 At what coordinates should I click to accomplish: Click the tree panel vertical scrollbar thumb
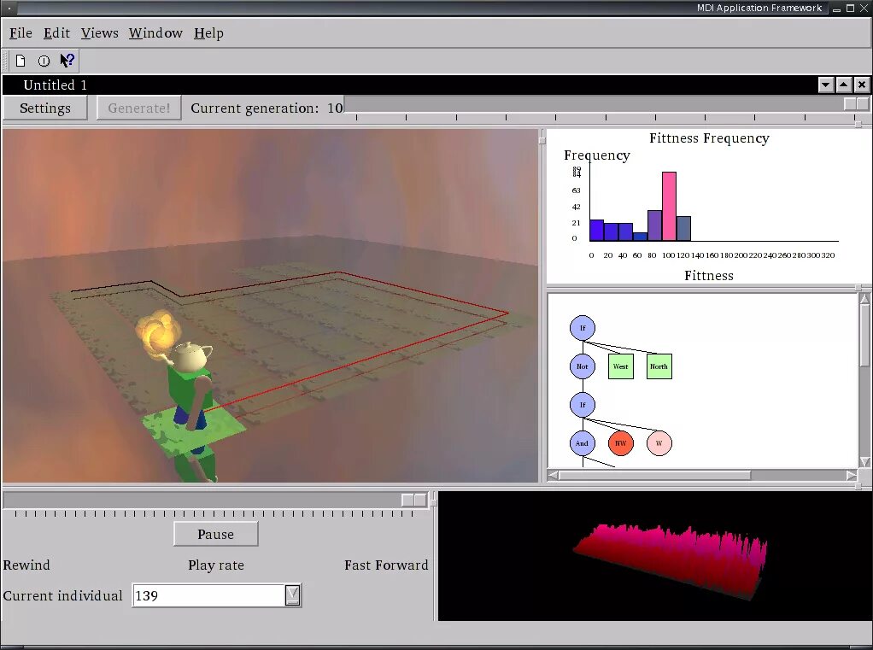(864, 336)
